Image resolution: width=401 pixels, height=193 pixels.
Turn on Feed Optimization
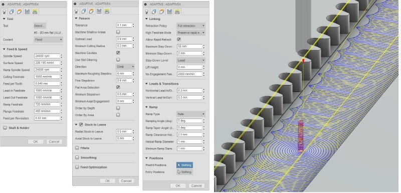[77, 167]
